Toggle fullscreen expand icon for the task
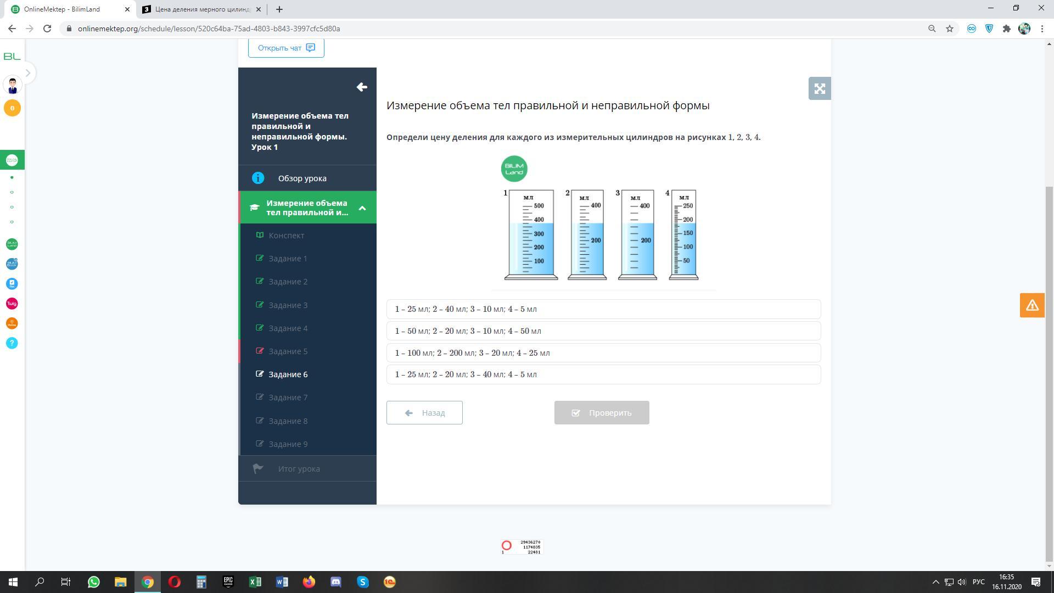 [x=820, y=88]
